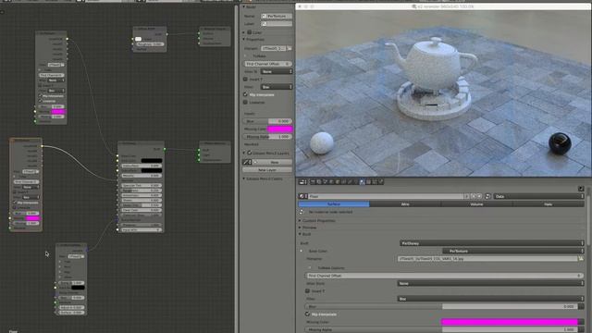Open the Scene properties tab icon
The width and height of the screenshot is (592, 333).
(325, 182)
